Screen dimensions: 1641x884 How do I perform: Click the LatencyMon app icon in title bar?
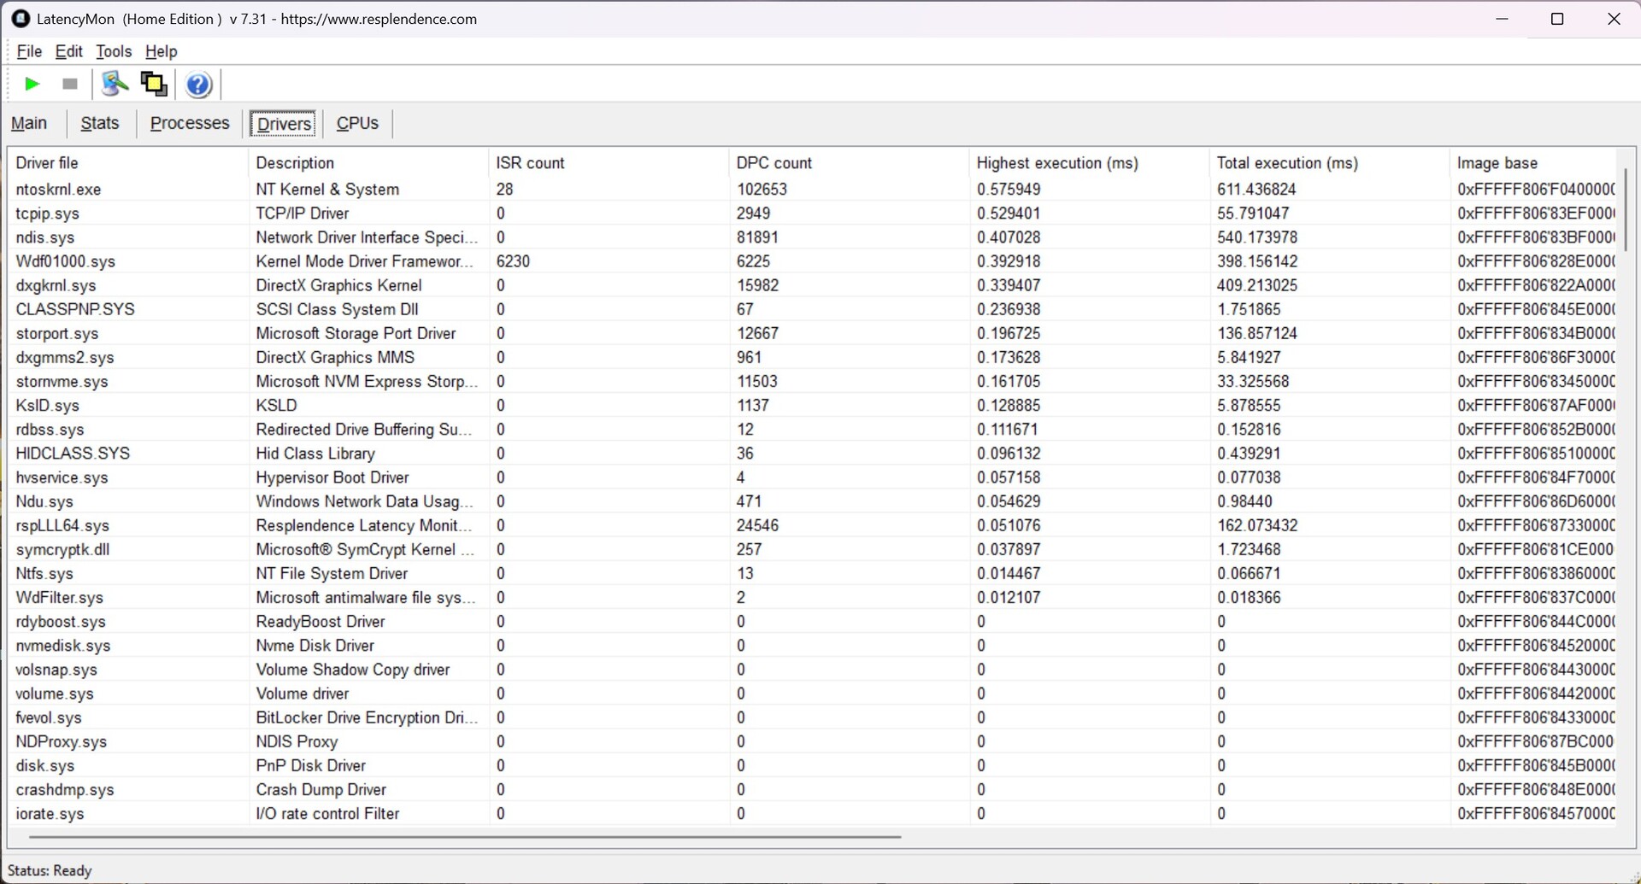coord(21,19)
